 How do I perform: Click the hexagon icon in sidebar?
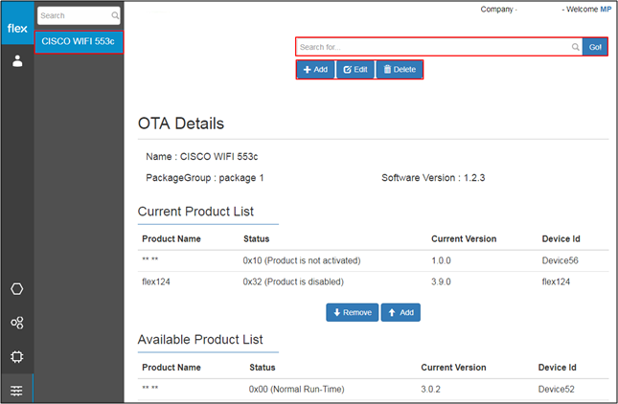[x=17, y=288]
